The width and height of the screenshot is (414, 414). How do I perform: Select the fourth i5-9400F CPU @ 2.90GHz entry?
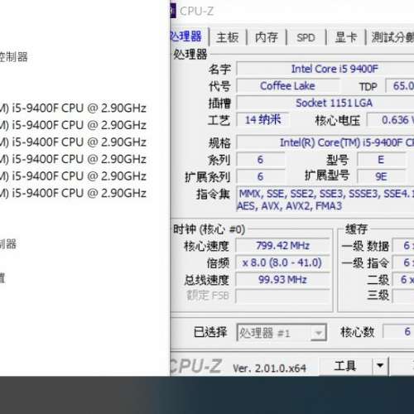(73, 159)
